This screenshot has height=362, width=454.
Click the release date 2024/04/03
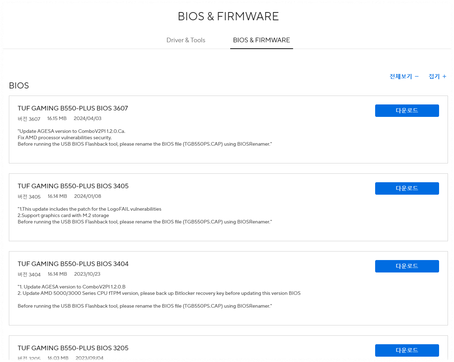click(87, 118)
